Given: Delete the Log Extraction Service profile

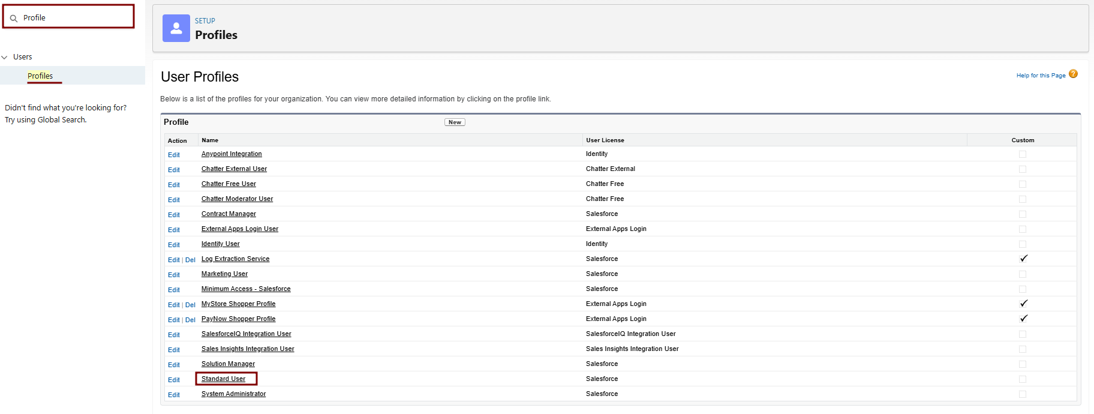Looking at the screenshot, I should [x=190, y=260].
